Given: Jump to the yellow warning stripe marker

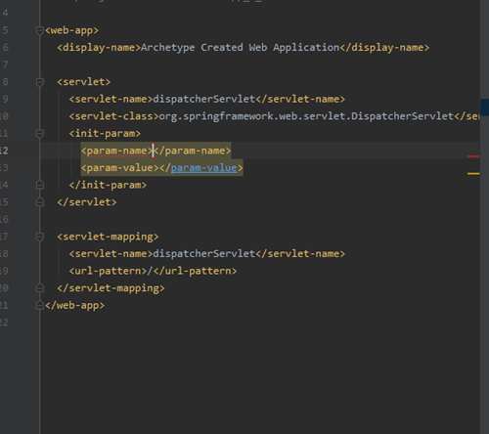Looking at the screenshot, I should click(x=473, y=174).
